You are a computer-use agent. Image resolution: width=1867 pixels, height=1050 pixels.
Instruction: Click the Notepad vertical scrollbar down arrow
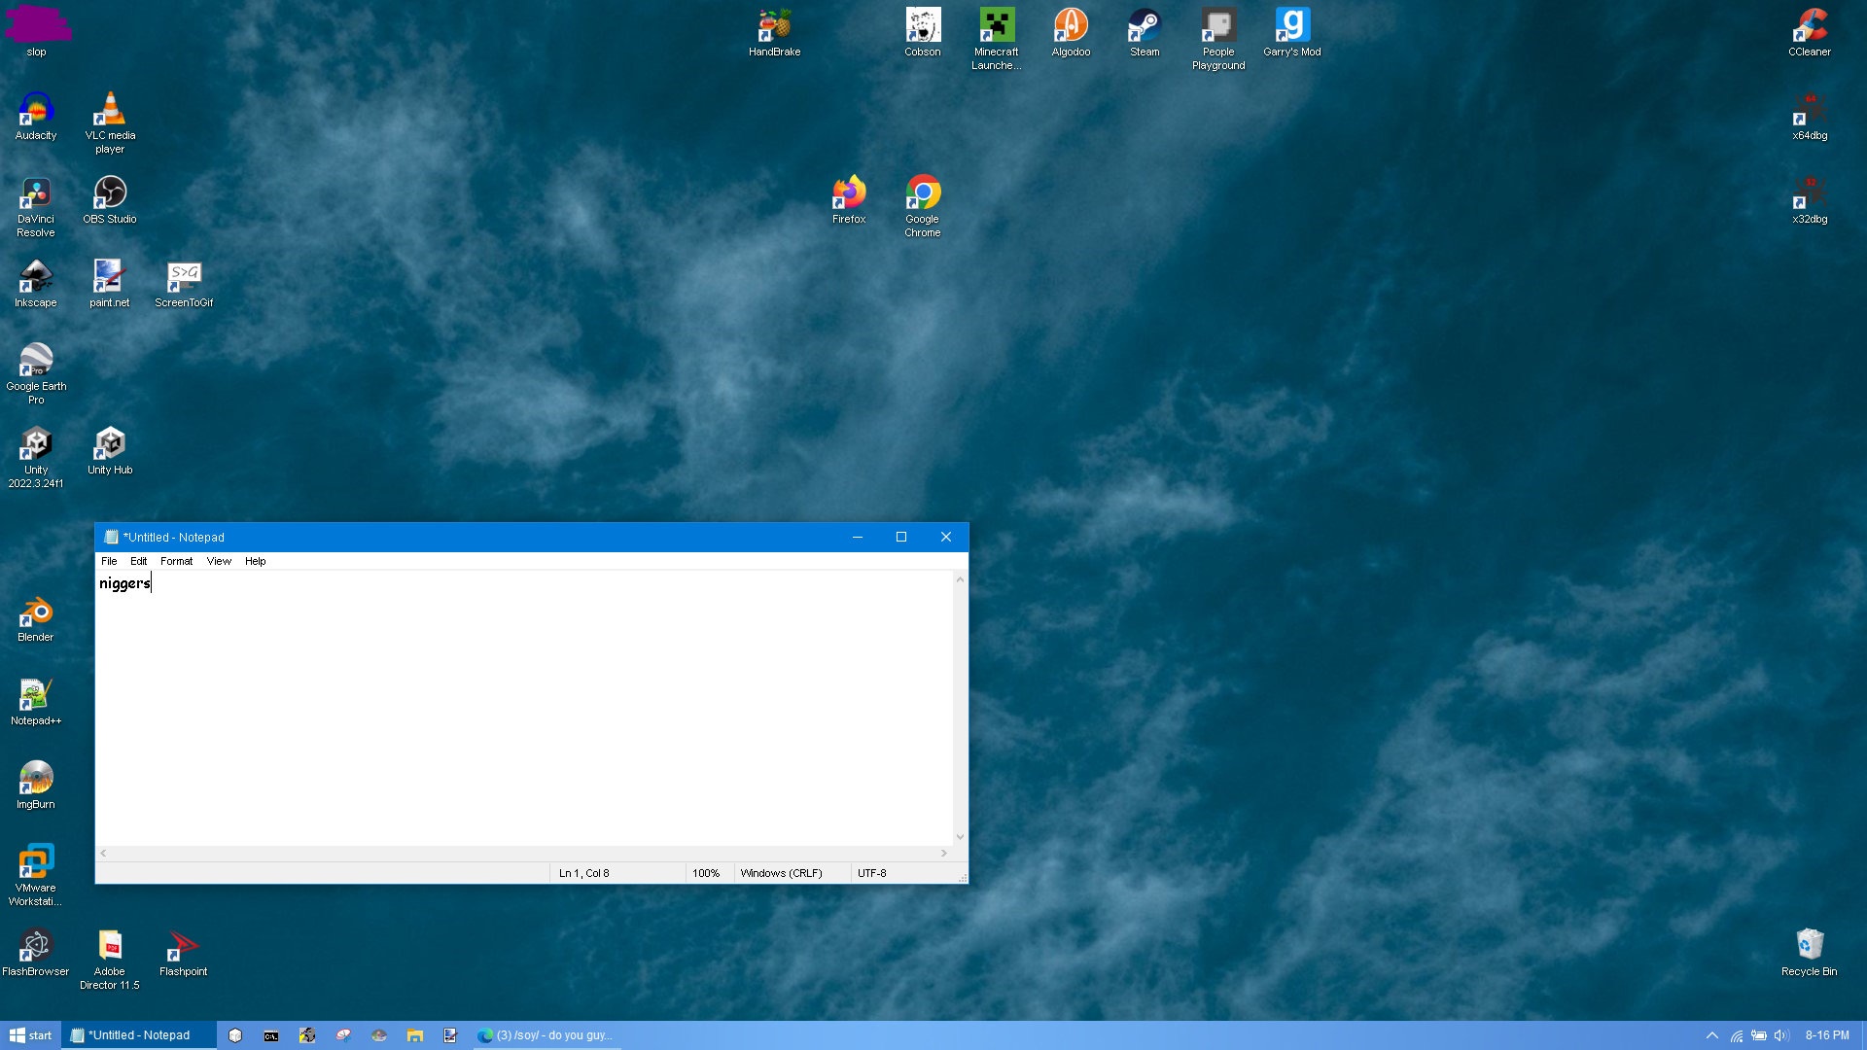click(x=960, y=836)
